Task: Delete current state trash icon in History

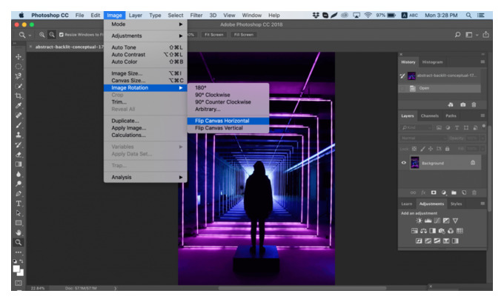Action: pyautogui.click(x=474, y=104)
